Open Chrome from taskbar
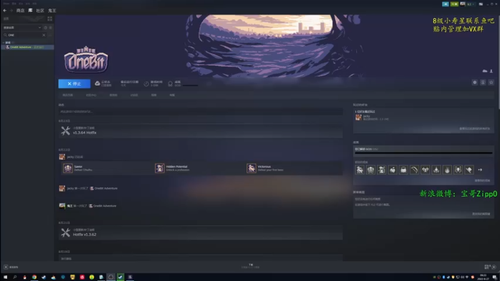This screenshot has height=281, width=500. coord(34,277)
